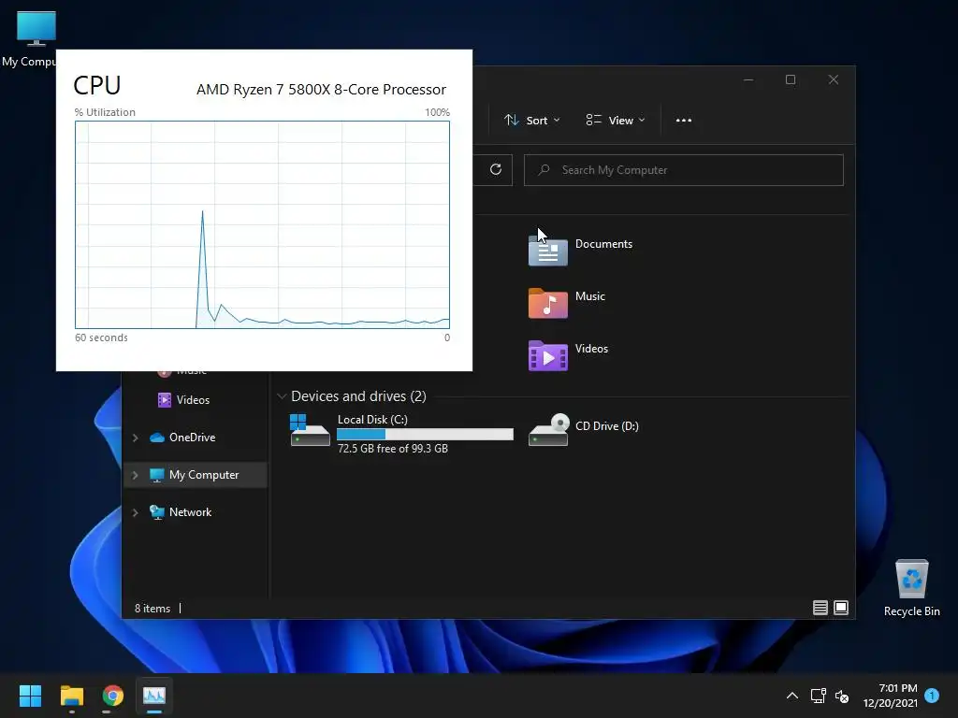Expand the Network tree node
958x718 pixels.
point(135,512)
